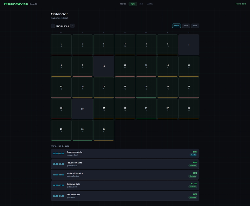250x206 pixels.
Task: Filter calendar by ห้อง B
Action: [195, 26]
